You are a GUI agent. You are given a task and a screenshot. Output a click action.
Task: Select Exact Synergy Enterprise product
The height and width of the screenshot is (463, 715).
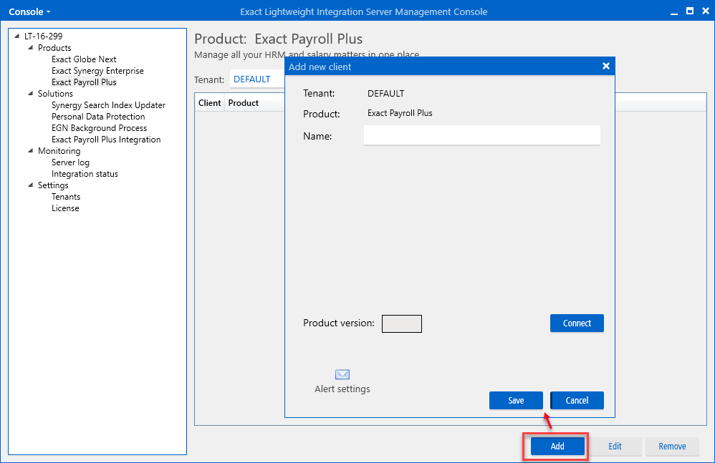click(97, 71)
